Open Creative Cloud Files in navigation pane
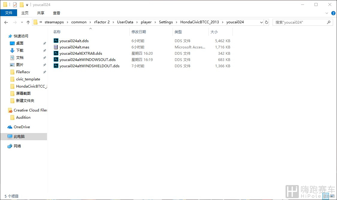 [x=30, y=110]
